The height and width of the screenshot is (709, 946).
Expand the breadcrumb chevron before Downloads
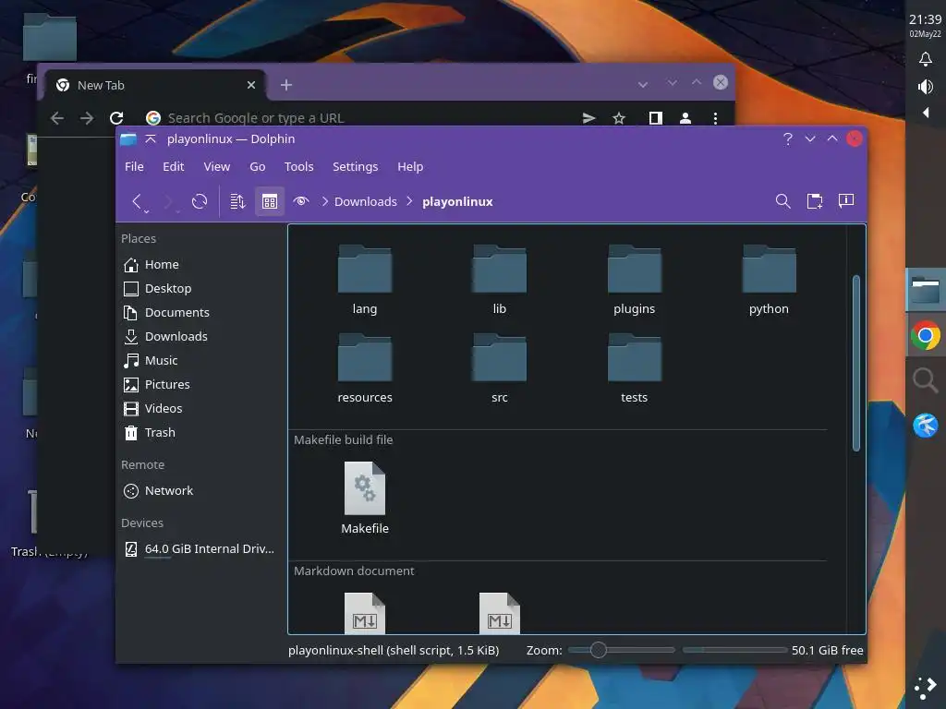324,201
